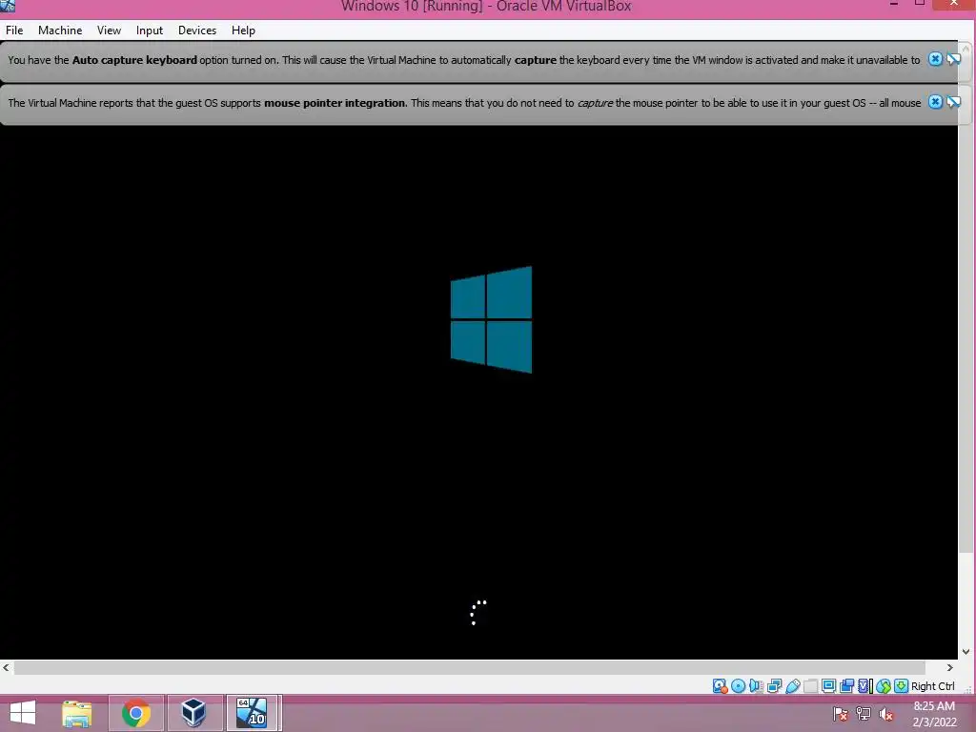Open the Machine menu

coord(60,30)
